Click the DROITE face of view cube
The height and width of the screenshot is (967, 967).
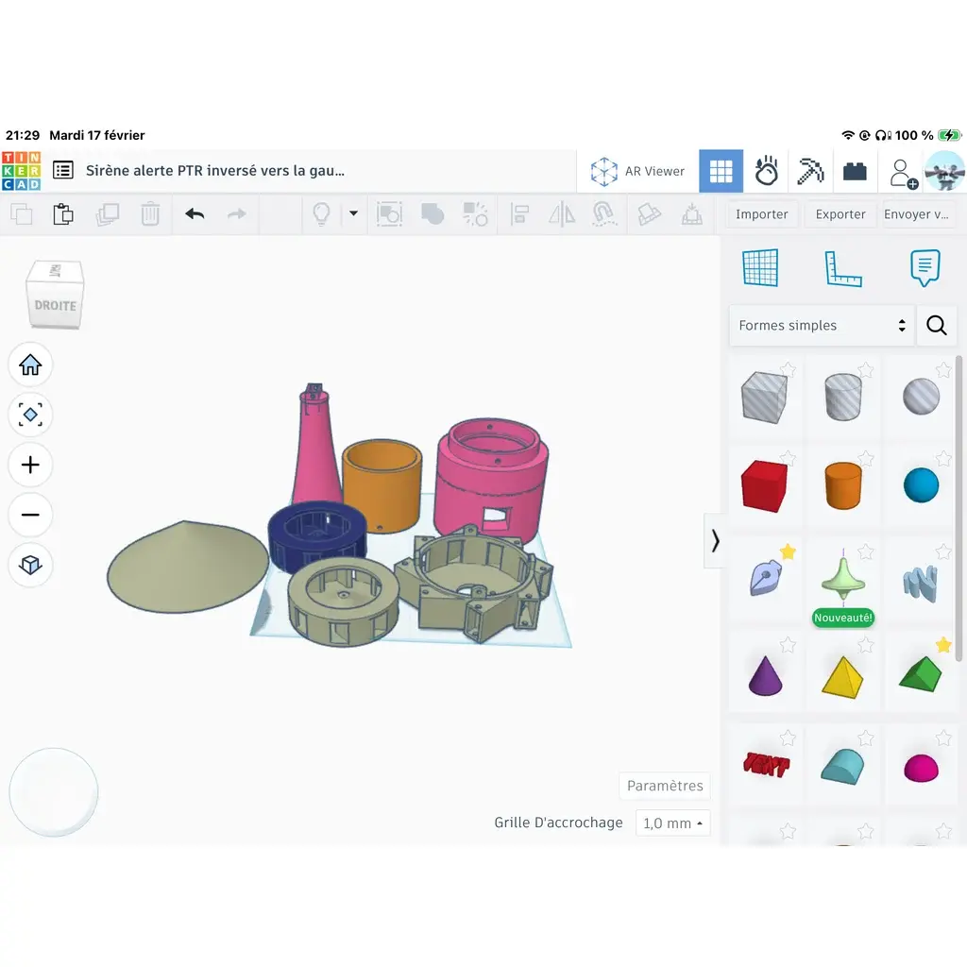click(56, 305)
